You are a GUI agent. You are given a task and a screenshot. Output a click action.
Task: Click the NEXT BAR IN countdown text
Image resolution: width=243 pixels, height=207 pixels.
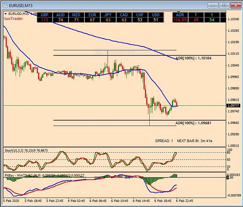(x=195, y=141)
